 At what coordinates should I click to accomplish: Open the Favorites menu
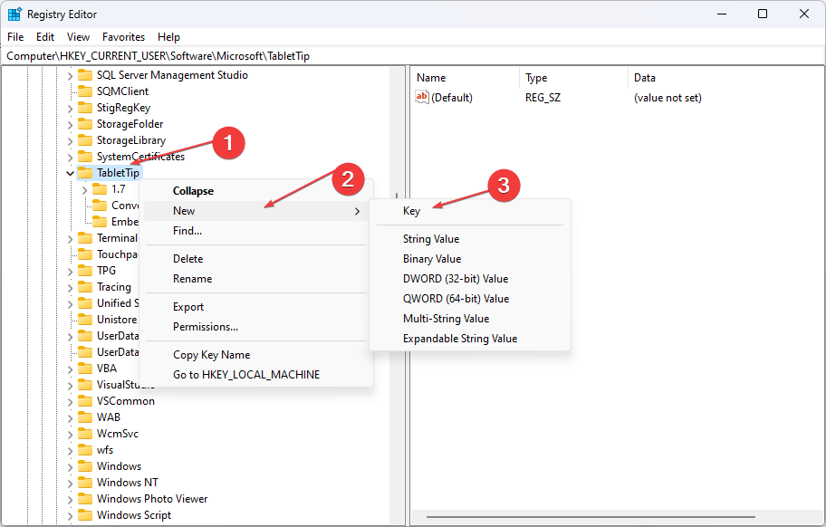[x=123, y=37]
